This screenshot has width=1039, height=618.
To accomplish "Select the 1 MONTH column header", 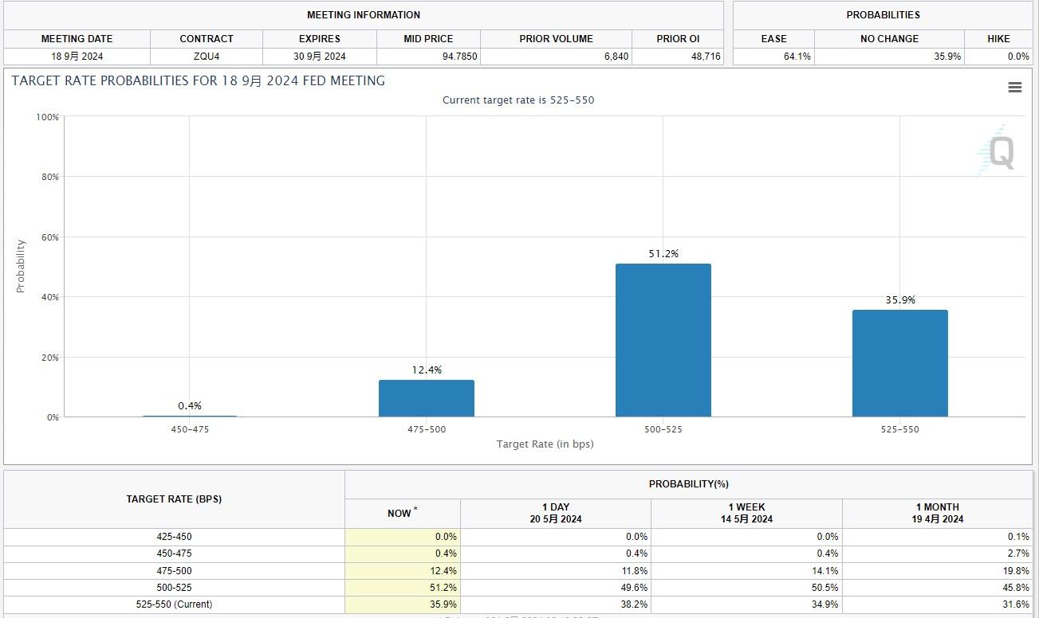I will point(937,513).
